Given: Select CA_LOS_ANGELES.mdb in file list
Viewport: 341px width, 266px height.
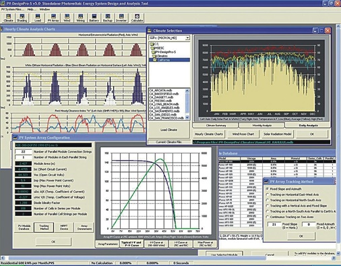Looking at the screenshot, I should 164,107.
